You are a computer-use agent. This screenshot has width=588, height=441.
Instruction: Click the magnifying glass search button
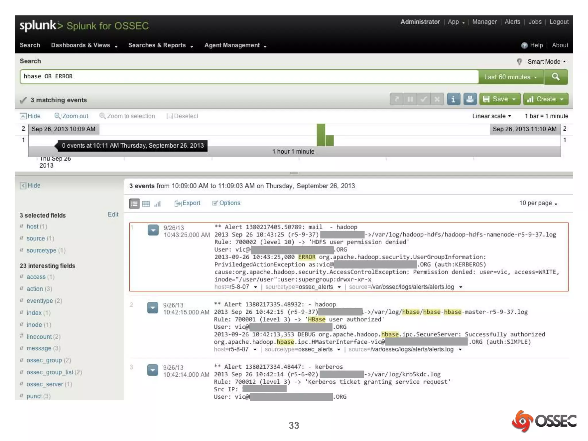[556, 77]
